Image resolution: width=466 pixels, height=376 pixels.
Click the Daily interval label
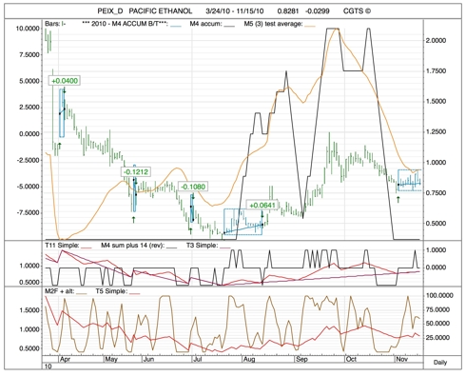pos(440,363)
